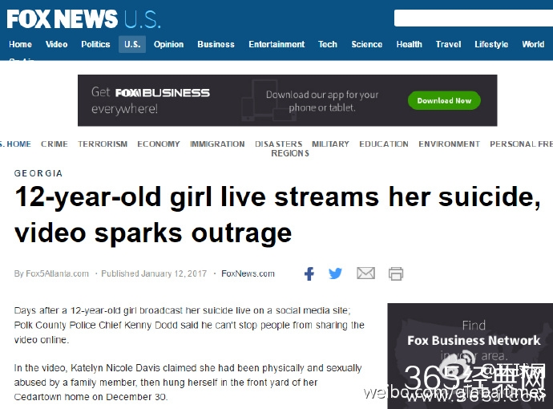Image resolution: width=553 pixels, height=409 pixels.
Task: Share article via Facebook icon
Action: [x=309, y=273]
